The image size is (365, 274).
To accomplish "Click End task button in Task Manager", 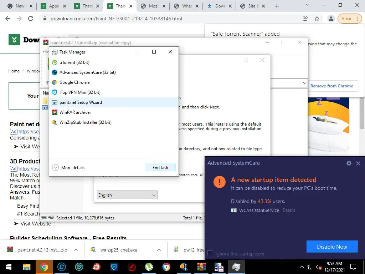I will [x=160, y=168].
